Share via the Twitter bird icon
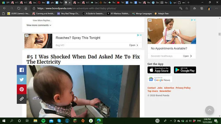The image size is (221, 124). pos(21,80)
